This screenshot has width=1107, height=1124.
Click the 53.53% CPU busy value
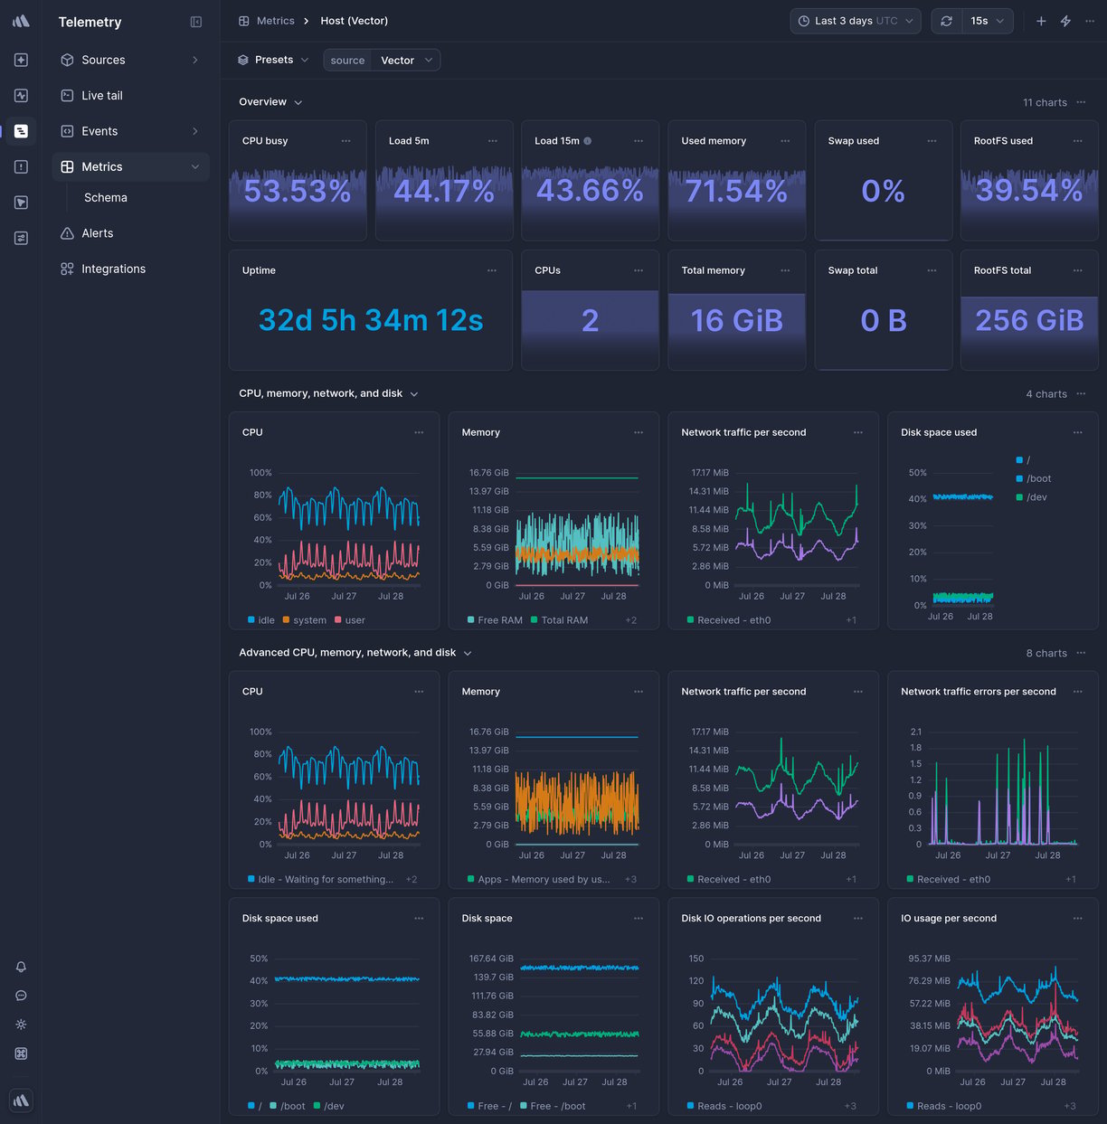(298, 191)
